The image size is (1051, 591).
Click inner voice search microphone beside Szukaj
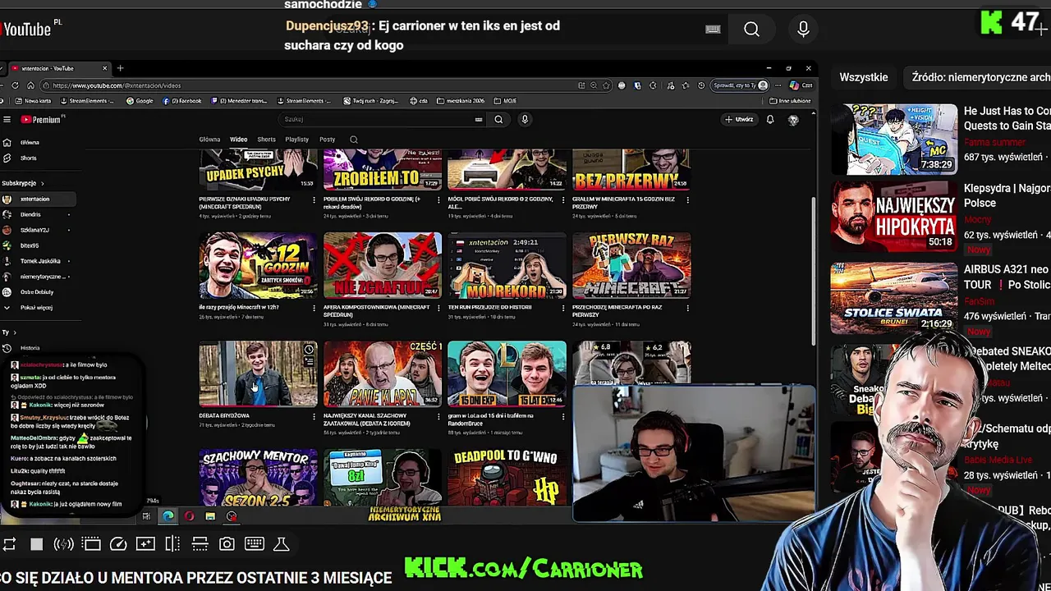point(525,120)
